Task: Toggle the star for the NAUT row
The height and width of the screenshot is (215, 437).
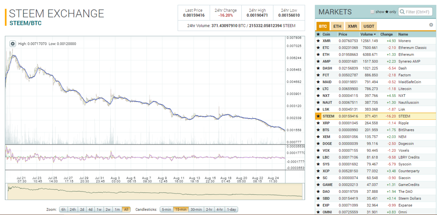Action: coord(318,102)
